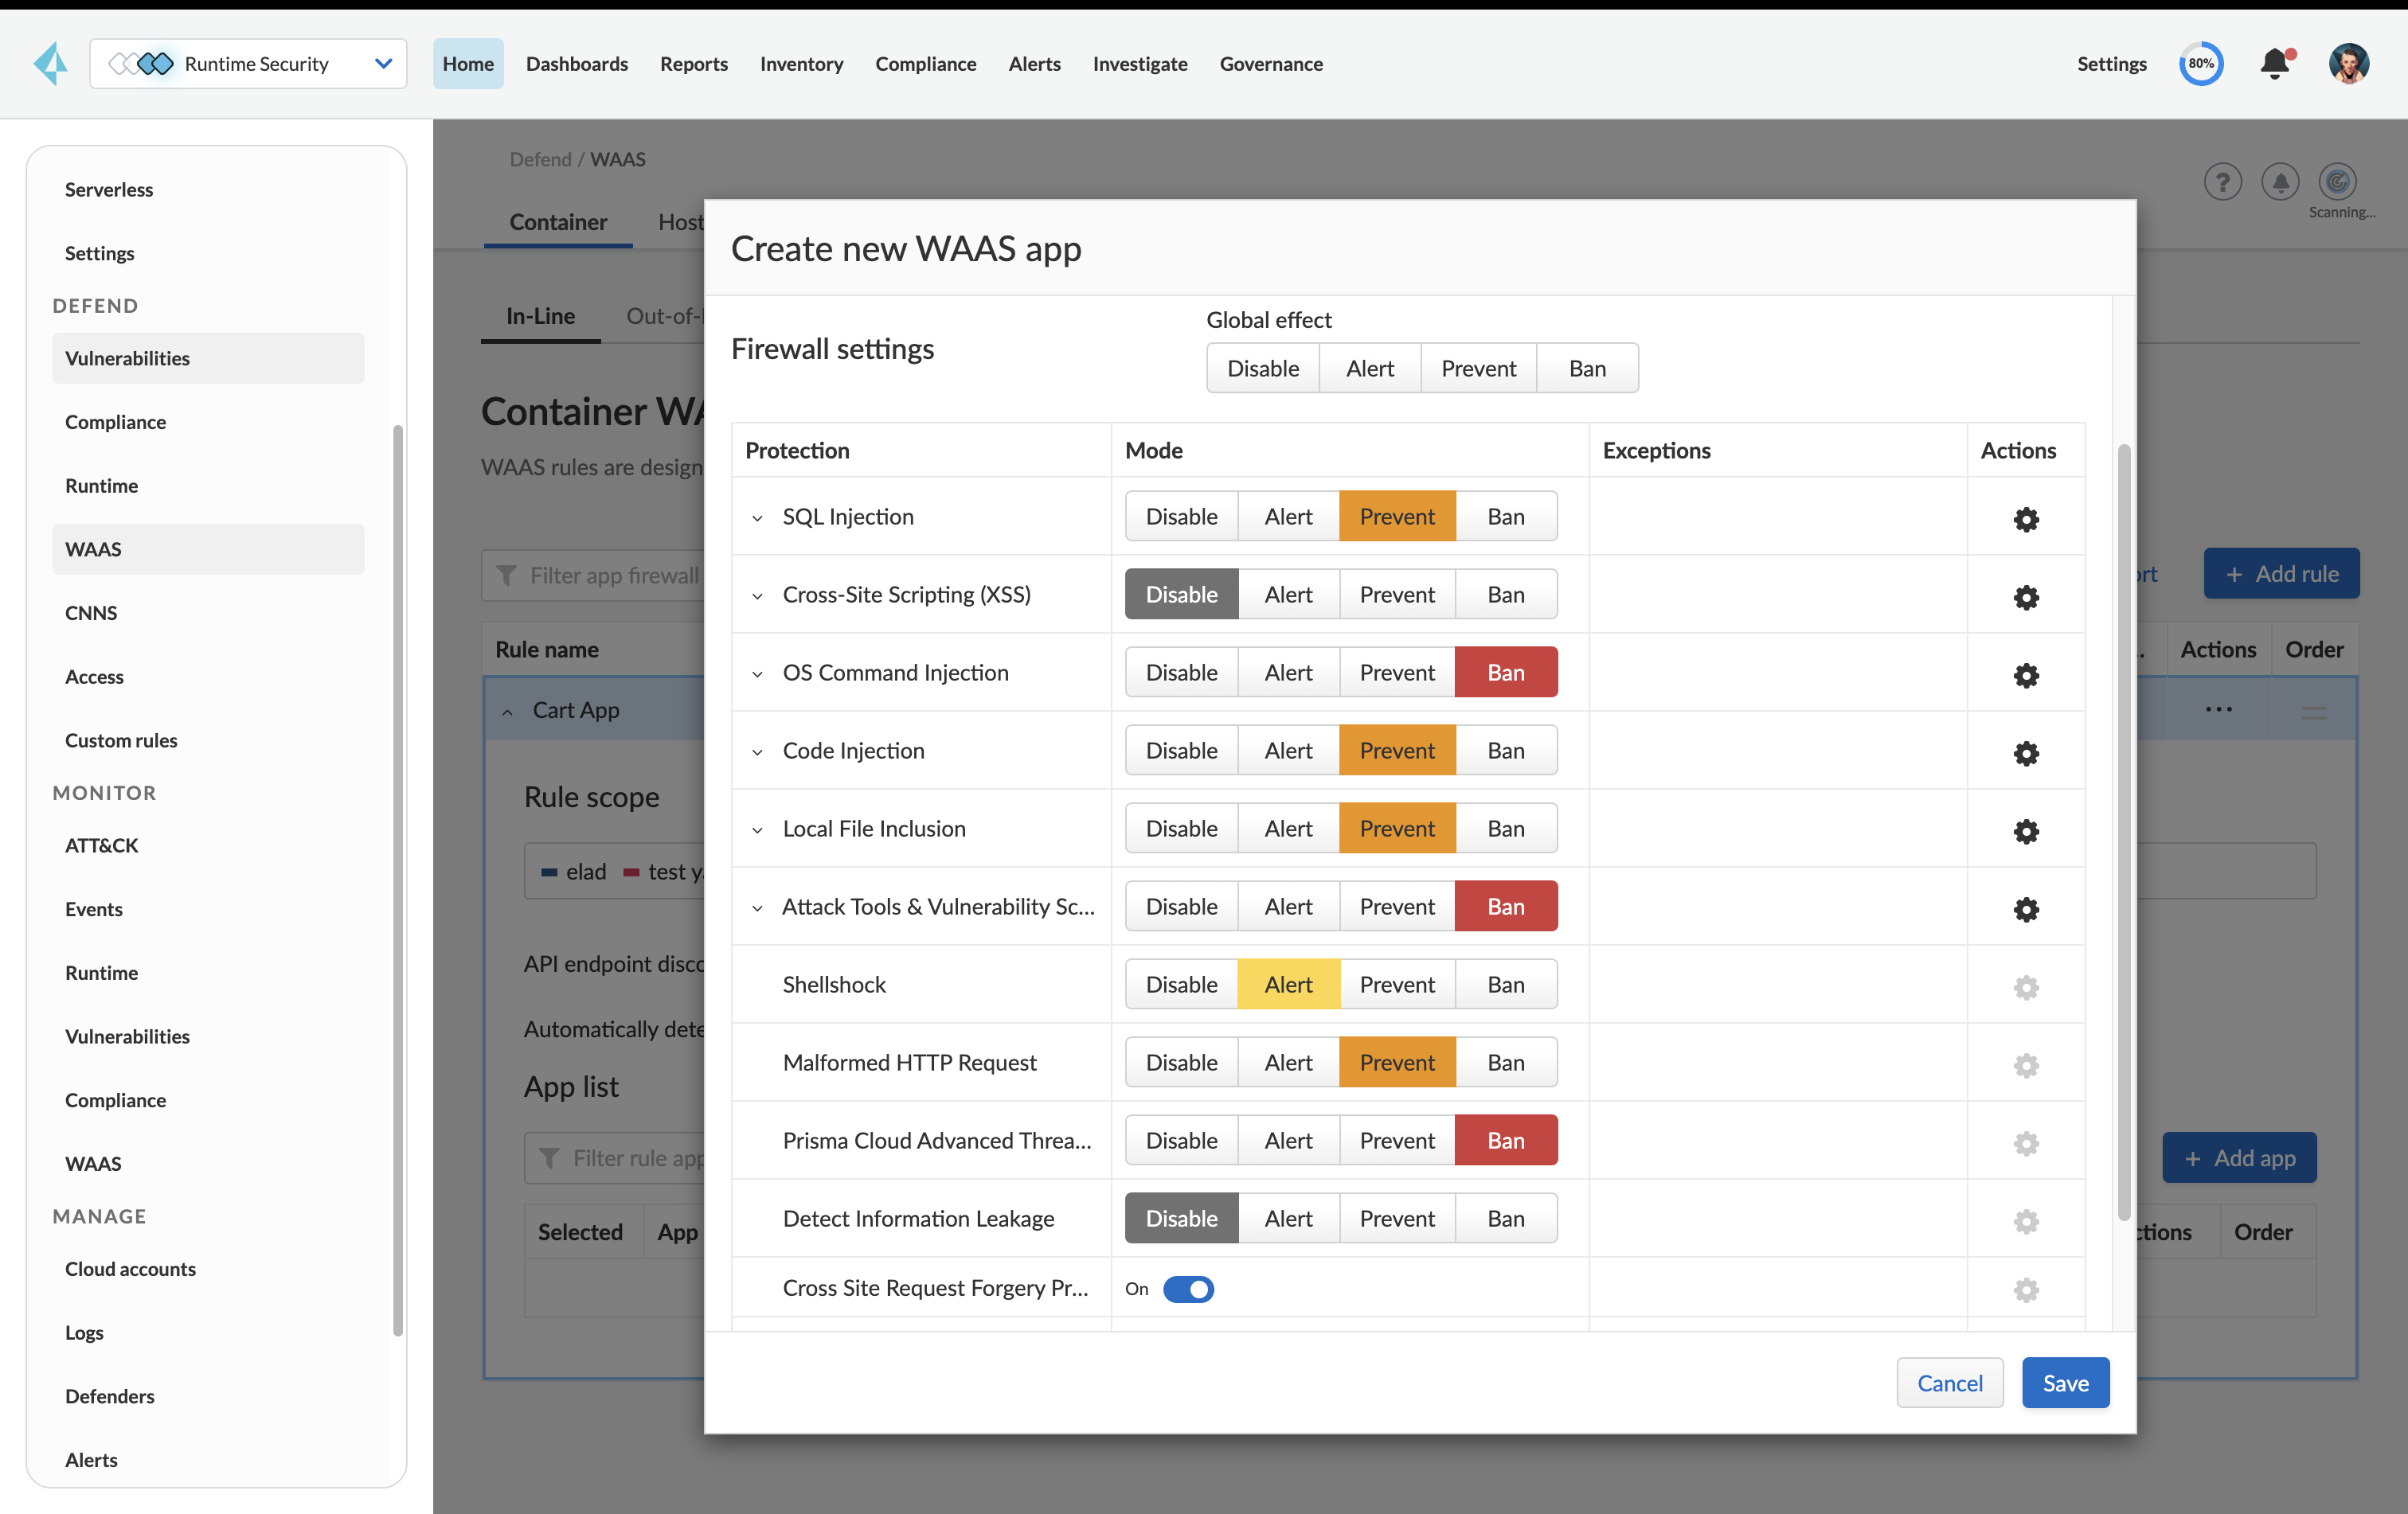Expand the OS Command Injection row
This screenshot has width=2408, height=1514.
point(758,673)
